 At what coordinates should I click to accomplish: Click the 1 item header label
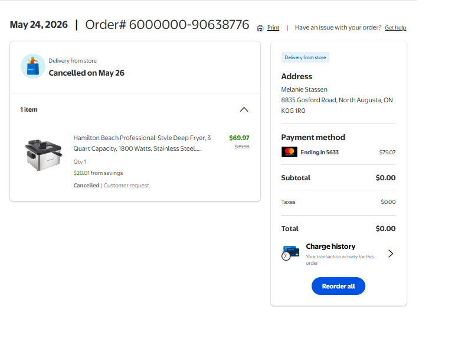tap(29, 110)
